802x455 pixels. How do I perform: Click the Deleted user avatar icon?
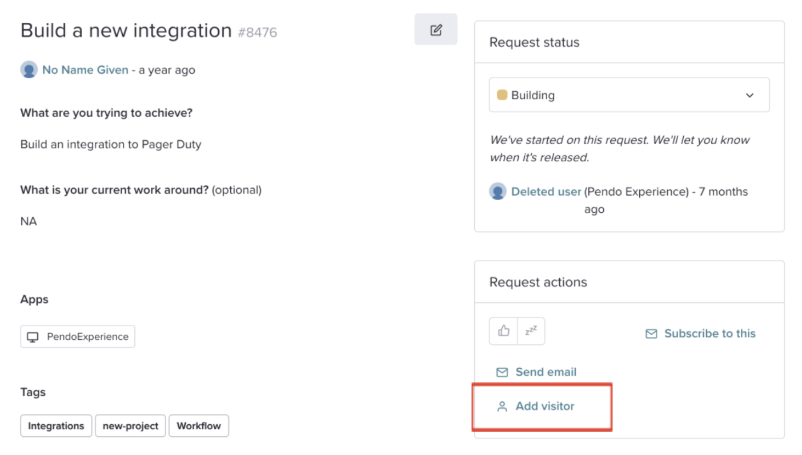point(498,192)
